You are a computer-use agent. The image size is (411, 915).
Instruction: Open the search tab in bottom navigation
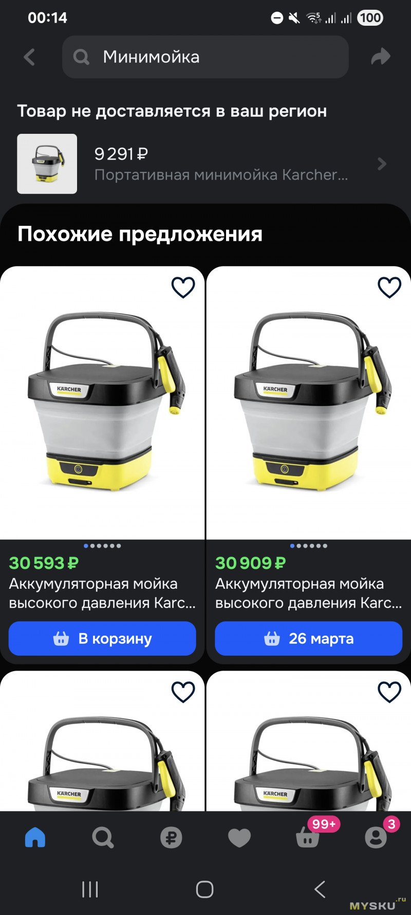(x=103, y=838)
